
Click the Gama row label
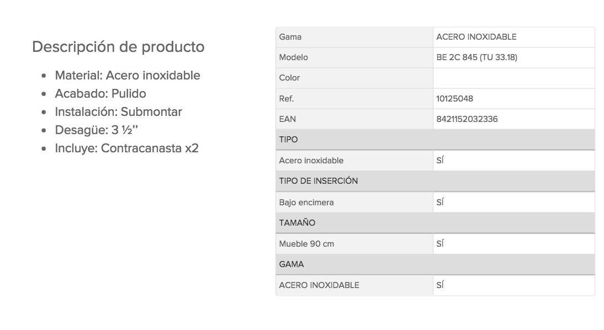pyautogui.click(x=290, y=37)
